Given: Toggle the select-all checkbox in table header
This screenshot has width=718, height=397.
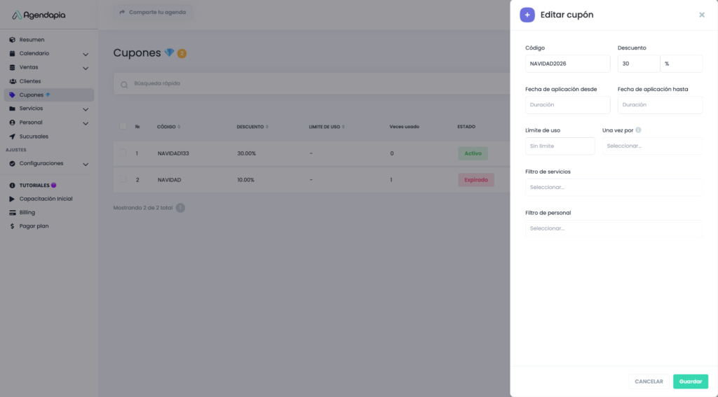Looking at the screenshot, I should click(123, 127).
